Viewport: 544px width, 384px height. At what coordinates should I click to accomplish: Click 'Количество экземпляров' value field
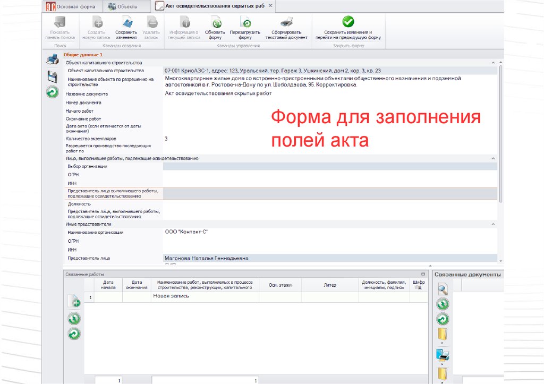(329, 139)
